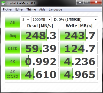103x93 pixels.
Task: Open the Editer menu
Action: click(x=19, y=9)
